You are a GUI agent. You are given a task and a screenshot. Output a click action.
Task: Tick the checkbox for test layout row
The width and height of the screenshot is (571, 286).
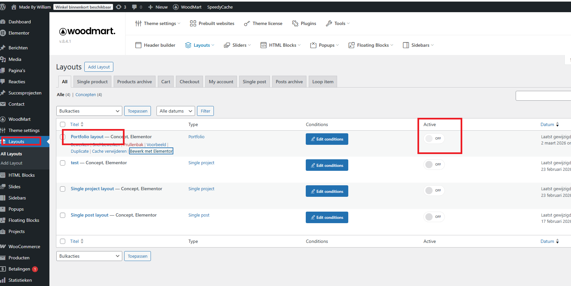(x=63, y=163)
